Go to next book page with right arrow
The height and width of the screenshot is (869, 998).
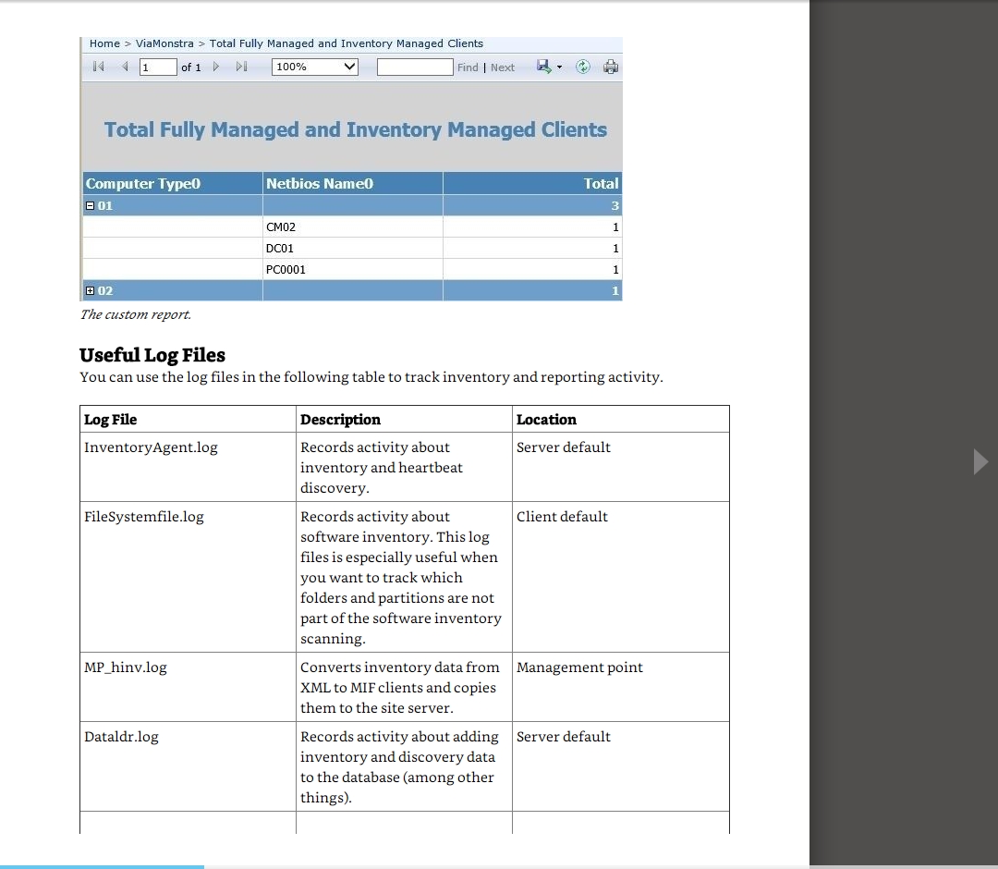pos(980,461)
